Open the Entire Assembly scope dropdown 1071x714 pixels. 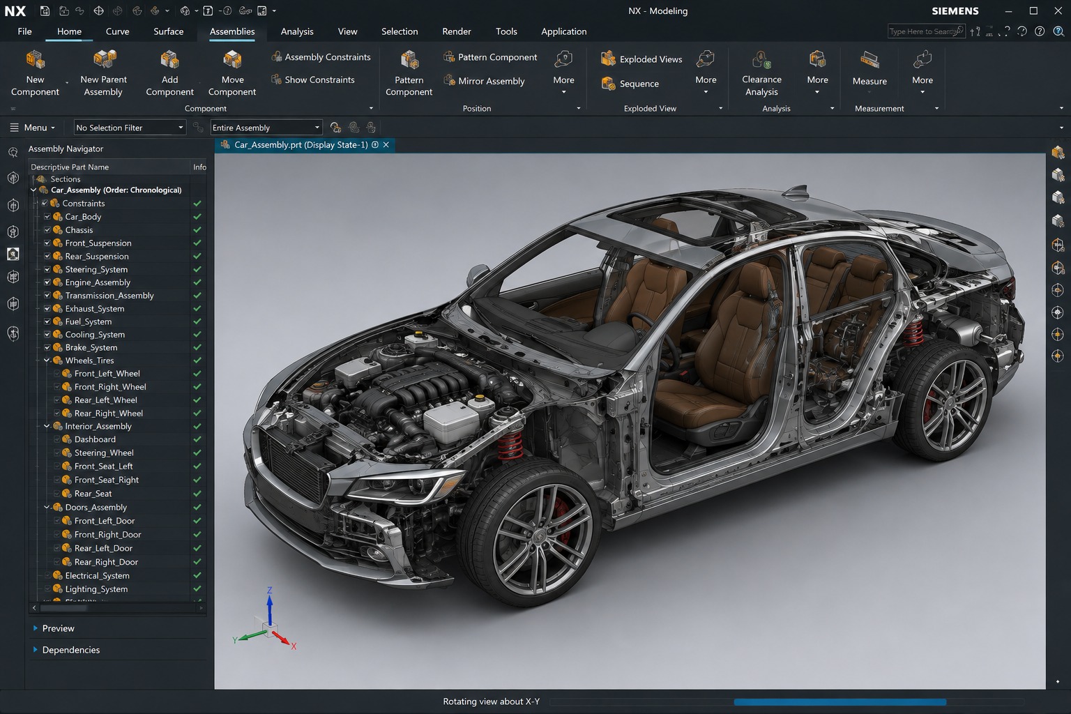pyautogui.click(x=266, y=128)
